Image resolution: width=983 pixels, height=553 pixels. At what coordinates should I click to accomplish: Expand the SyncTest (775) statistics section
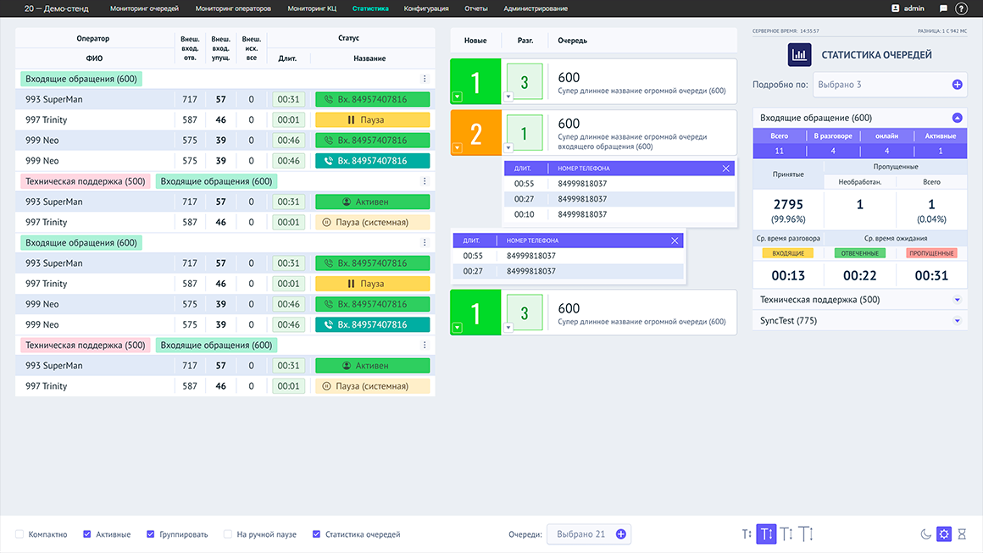[x=958, y=321]
